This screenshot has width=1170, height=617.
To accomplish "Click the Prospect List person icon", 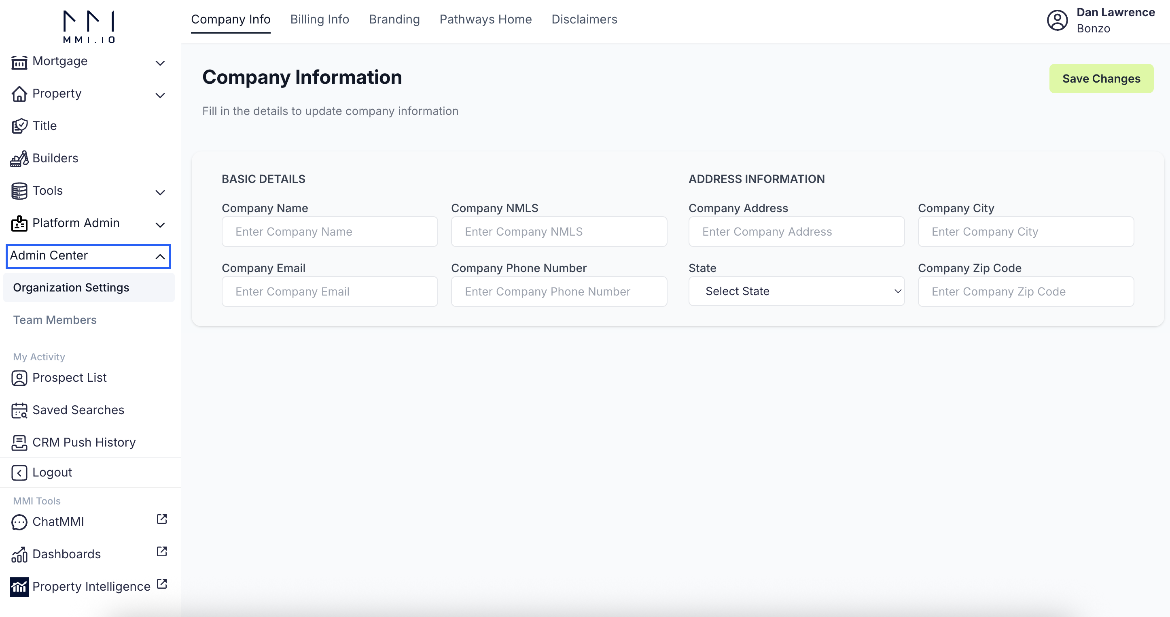I will click(19, 378).
